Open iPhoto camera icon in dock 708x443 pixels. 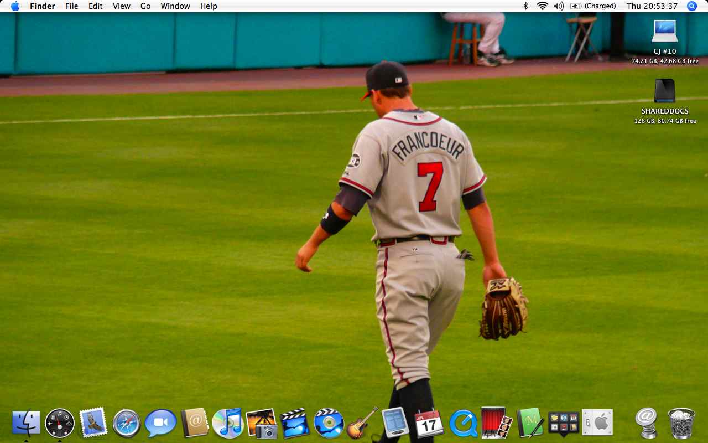tap(262, 424)
